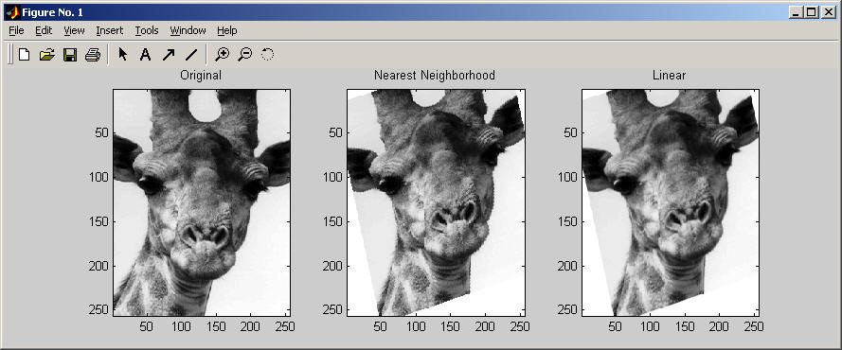Open the Window menu
The image size is (842, 350).
point(188,30)
